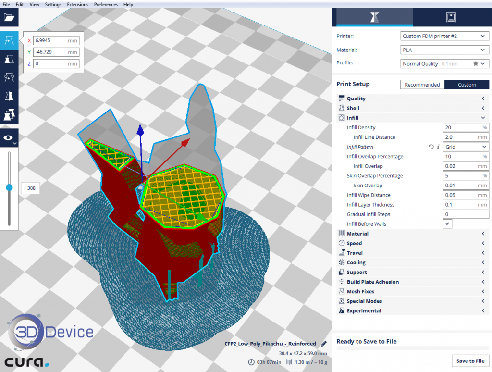Click the Infill Density input field
The image size is (492, 372).
click(x=462, y=128)
